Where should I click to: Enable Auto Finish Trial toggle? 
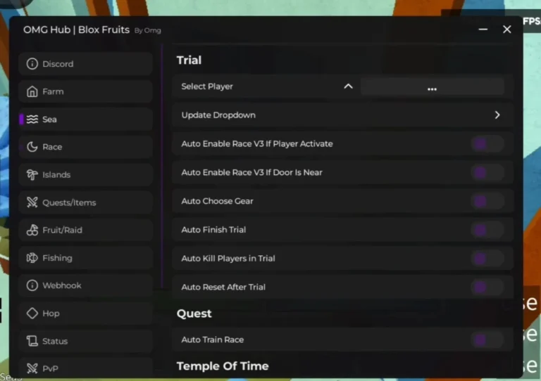pyautogui.click(x=487, y=230)
